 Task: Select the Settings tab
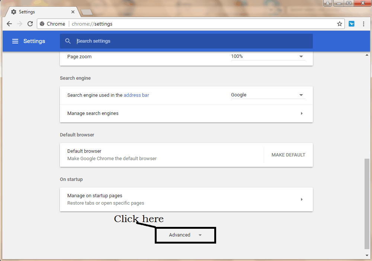43,12
